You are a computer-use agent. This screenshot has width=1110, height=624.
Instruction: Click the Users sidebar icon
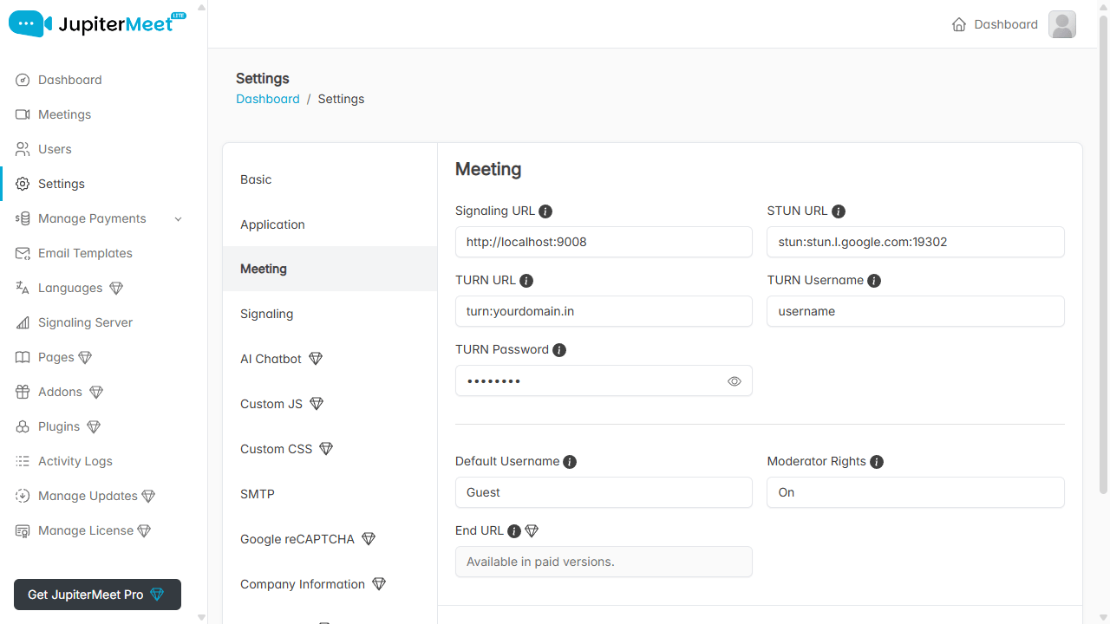point(23,149)
